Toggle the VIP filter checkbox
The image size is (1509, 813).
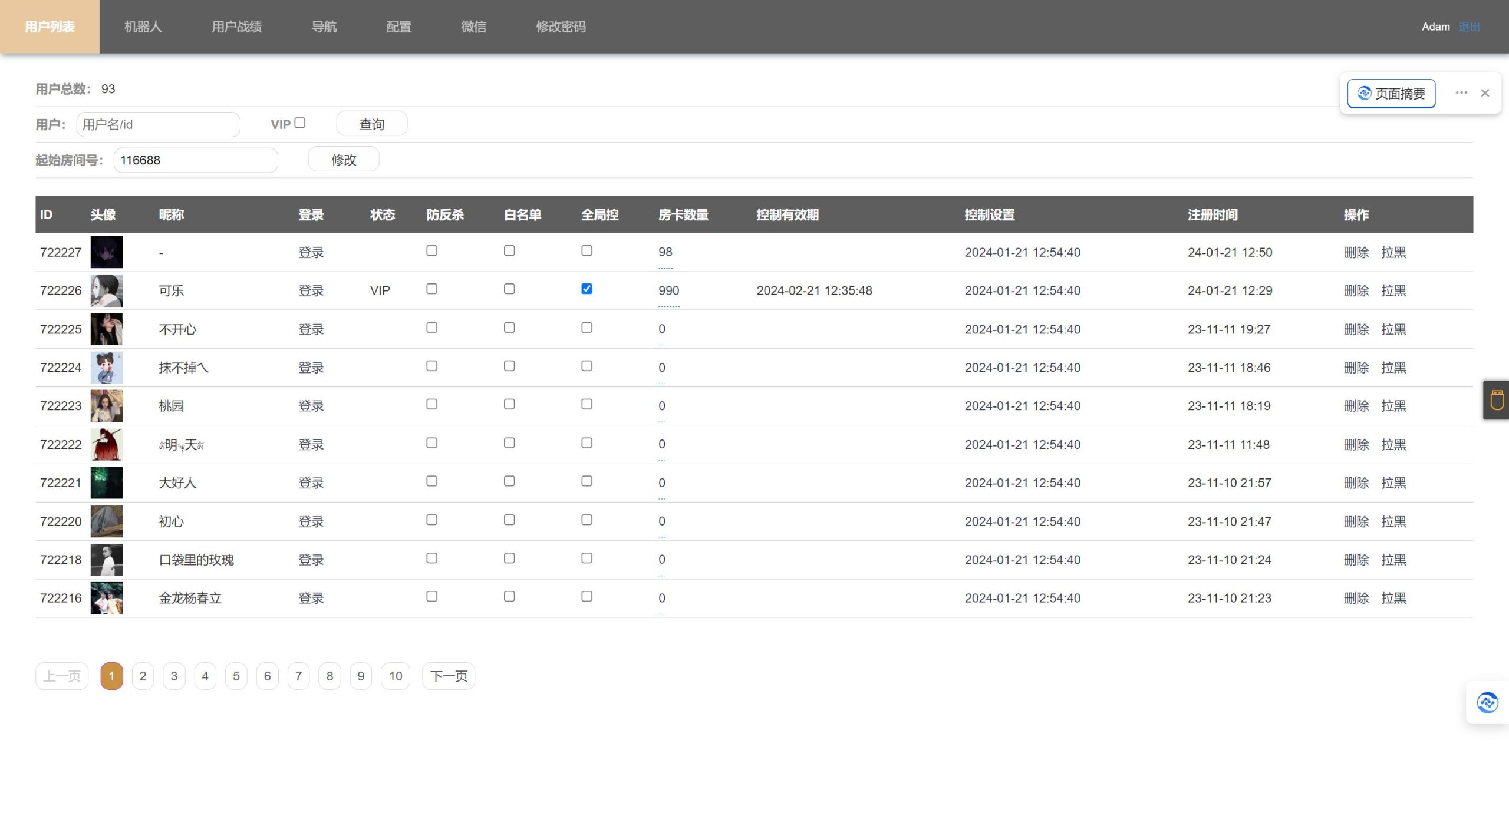pyautogui.click(x=300, y=123)
